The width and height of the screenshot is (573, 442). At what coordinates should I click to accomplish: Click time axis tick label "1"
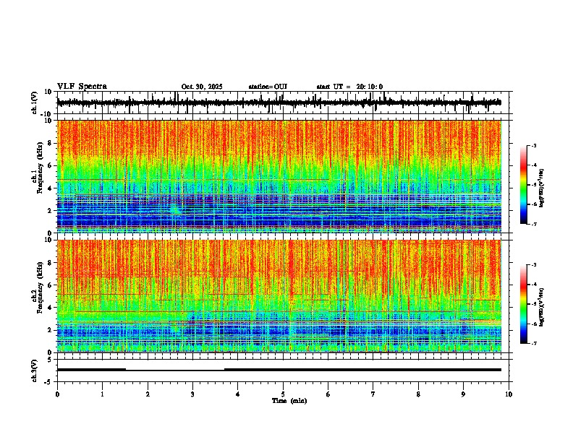click(102, 394)
